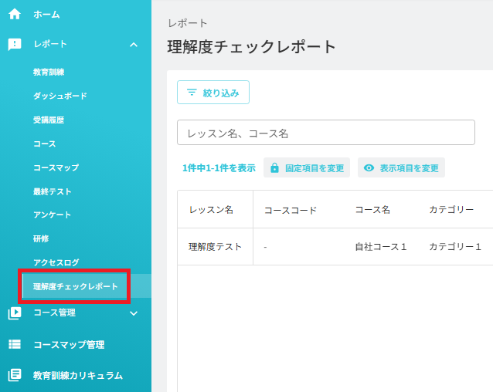Open コースマップ report item
Image resolution: width=493 pixels, height=392 pixels.
(x=56, y=167)
